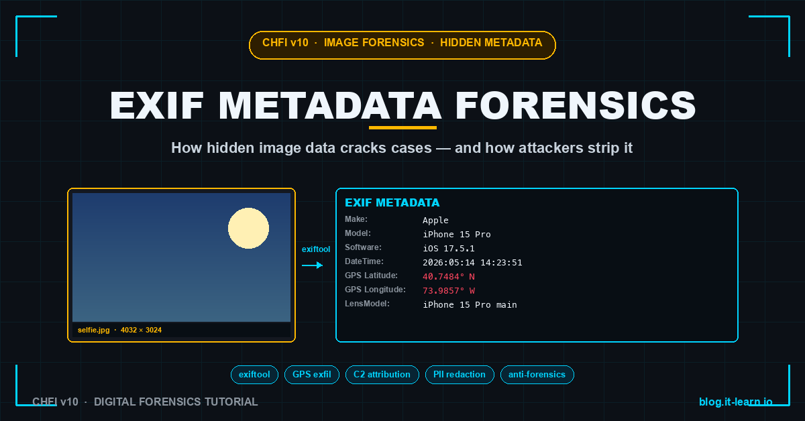
Task: Select the LensModel value iPhone 15 Pro main
Action: point(470,304)
